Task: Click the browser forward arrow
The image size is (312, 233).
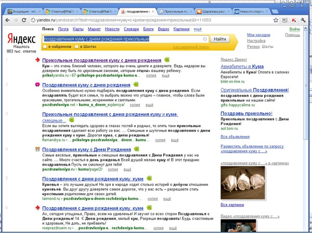Action: pyautogui.click(x=16, y=20)
